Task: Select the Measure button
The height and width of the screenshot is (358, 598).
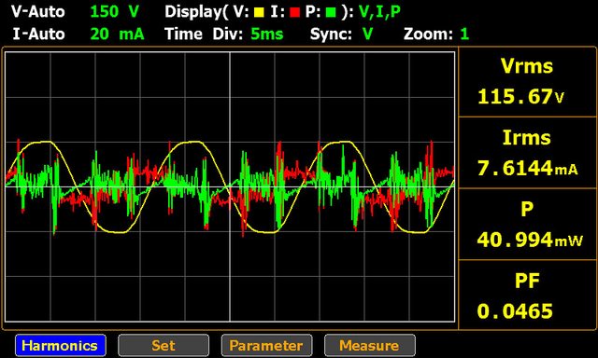Action: click(370, 345)
